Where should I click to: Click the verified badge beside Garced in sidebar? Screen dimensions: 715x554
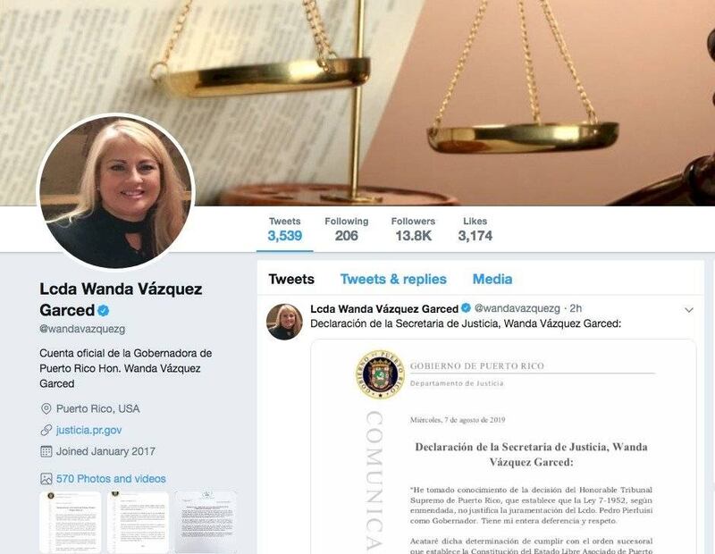coord(104,311)
